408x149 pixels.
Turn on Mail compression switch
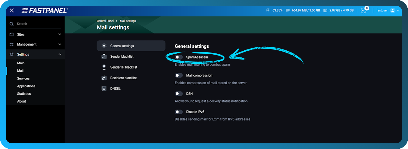[x=179, y=75]
